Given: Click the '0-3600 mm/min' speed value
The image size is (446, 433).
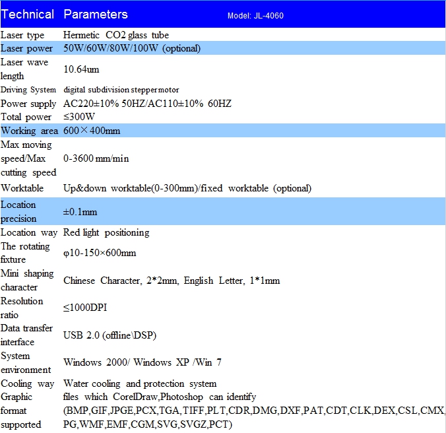Looking at the screenshot, I should (x=96, y=158).
